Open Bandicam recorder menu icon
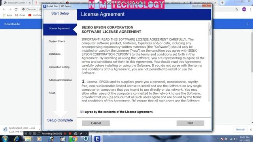Screen dimensions: 253x142 [x=26, y=134]
